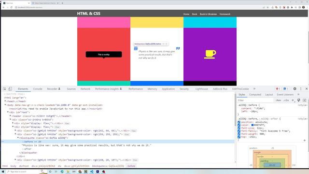Select body in the breadcrumb bar
This screenshot has height=174, width=309.
pyautogui.click(x=14, y=166)
